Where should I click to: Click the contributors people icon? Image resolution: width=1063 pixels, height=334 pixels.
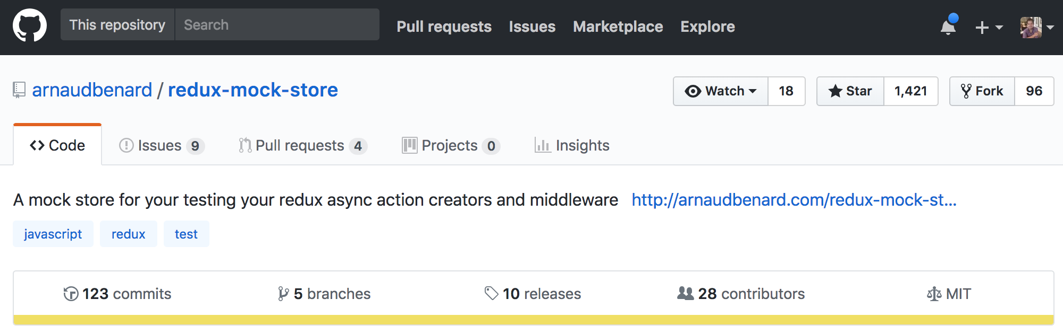[x=685, y=293]
